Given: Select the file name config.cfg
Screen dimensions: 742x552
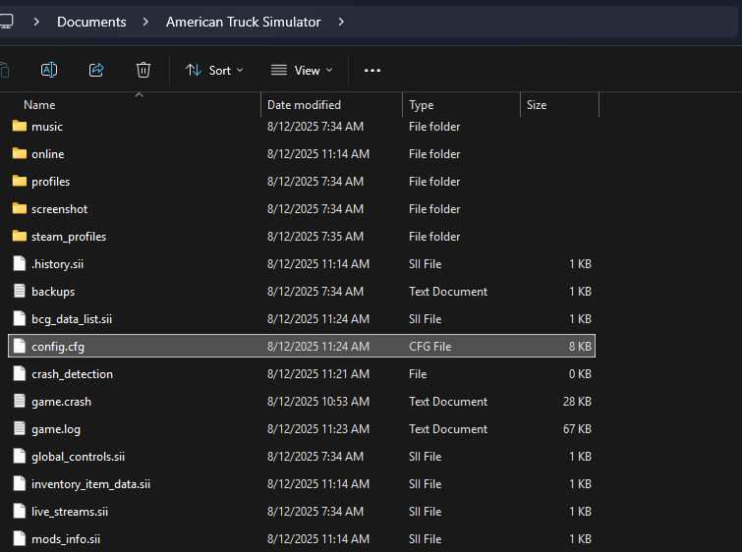Looking at the screenshot, I should (58, 347).
